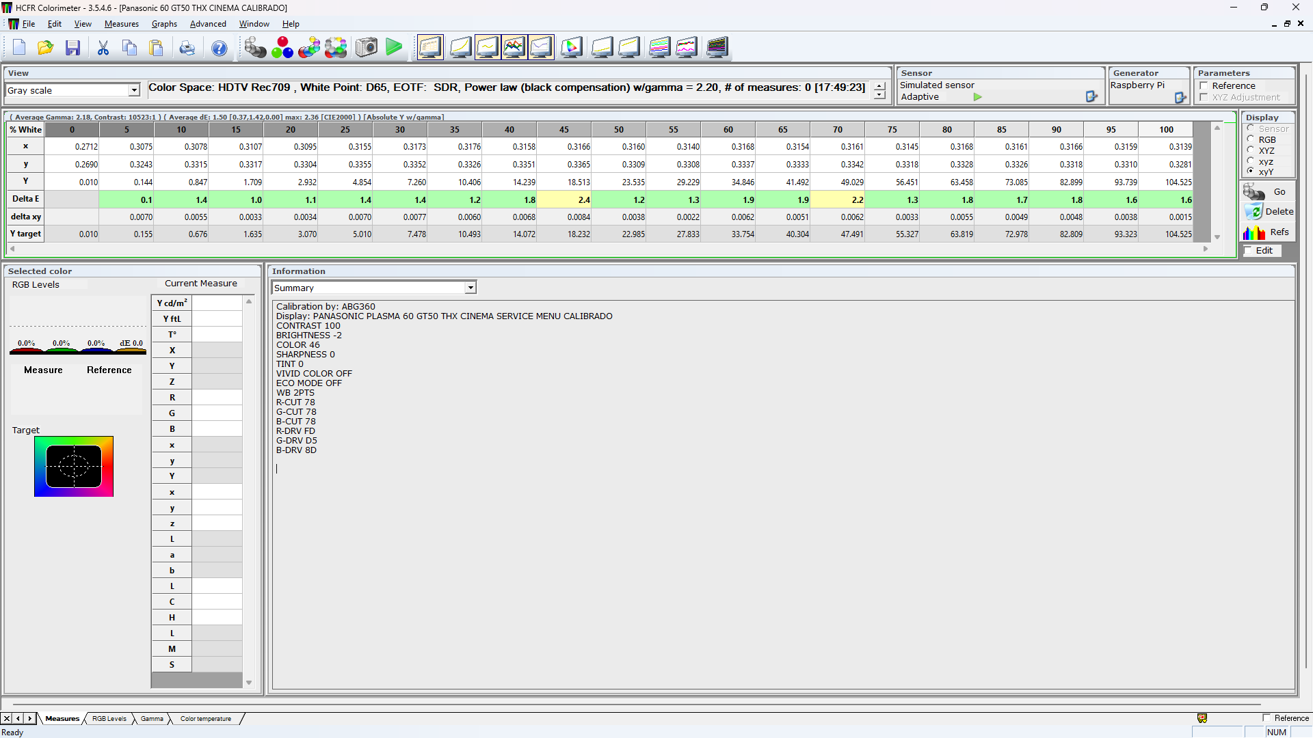Switch to the RGB Levels tab
Viewport: 1313px width, 738px height.
point(109,719)
